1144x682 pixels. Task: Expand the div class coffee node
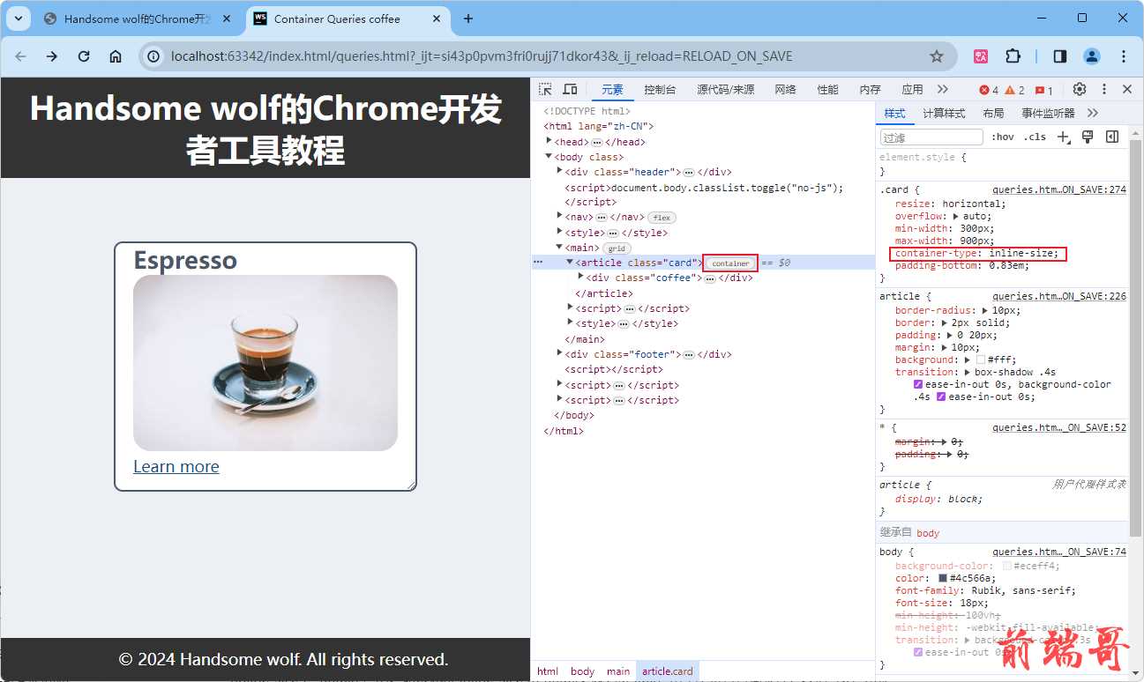tap(581, 277)
